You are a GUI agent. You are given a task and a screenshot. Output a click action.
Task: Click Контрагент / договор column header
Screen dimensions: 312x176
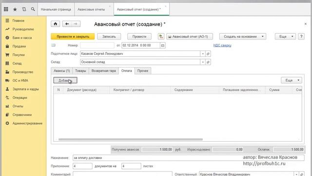click(140, 90)
